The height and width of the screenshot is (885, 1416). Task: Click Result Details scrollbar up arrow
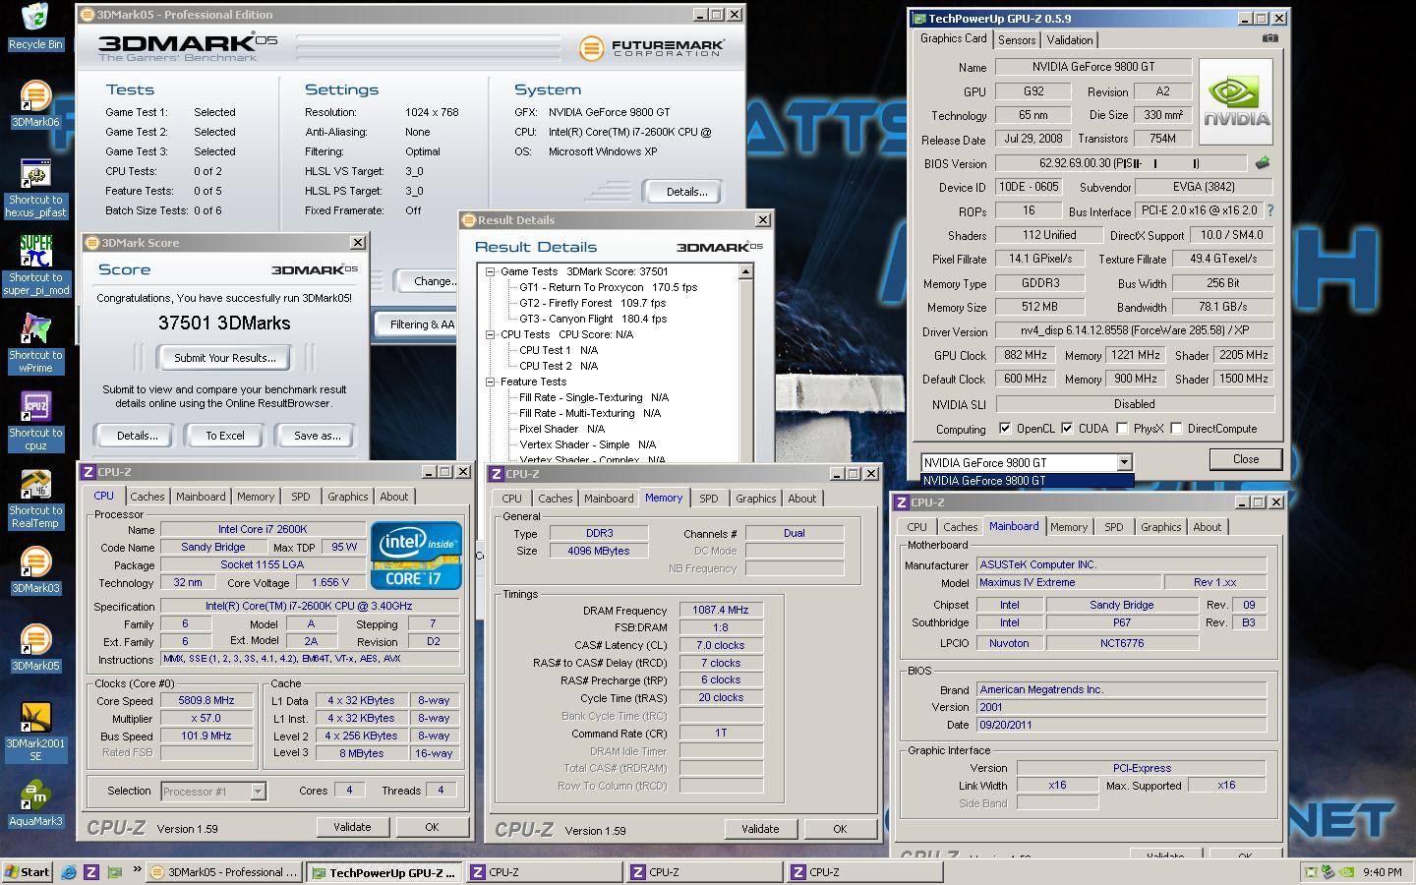pyautogui.click(x=745, y=271)
